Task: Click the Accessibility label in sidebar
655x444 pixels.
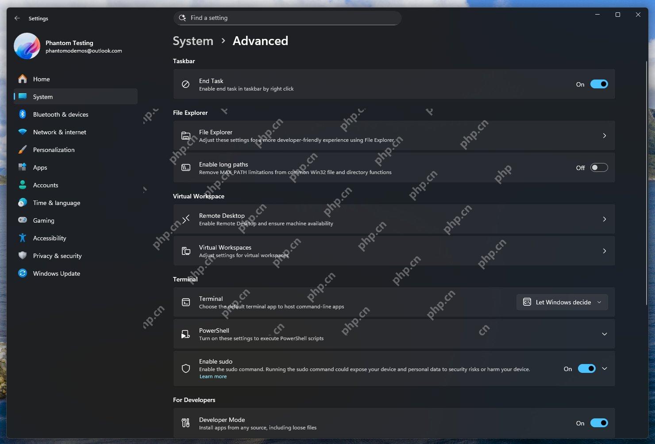Action: pyautogui.click(x=50, y=238)
